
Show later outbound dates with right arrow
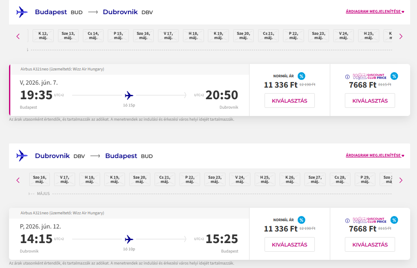point(401,37)
